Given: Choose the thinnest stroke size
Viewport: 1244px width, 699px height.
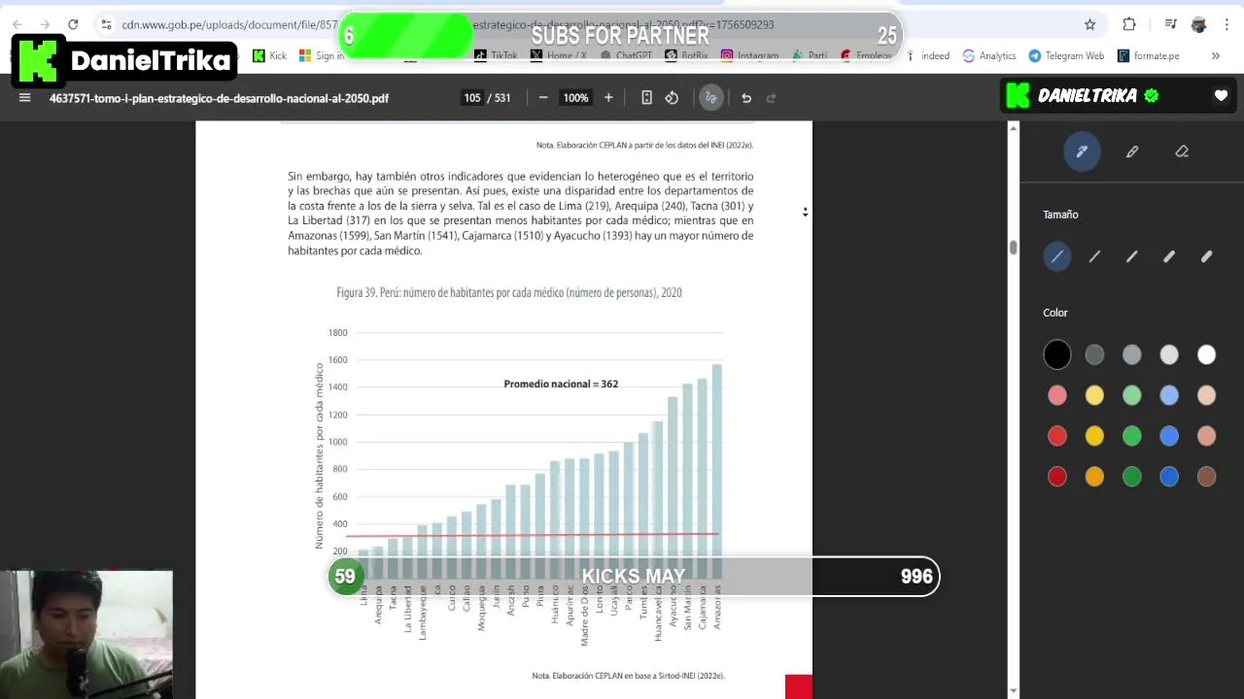Looking at the screenshot, I should (x=1057, y=256).
